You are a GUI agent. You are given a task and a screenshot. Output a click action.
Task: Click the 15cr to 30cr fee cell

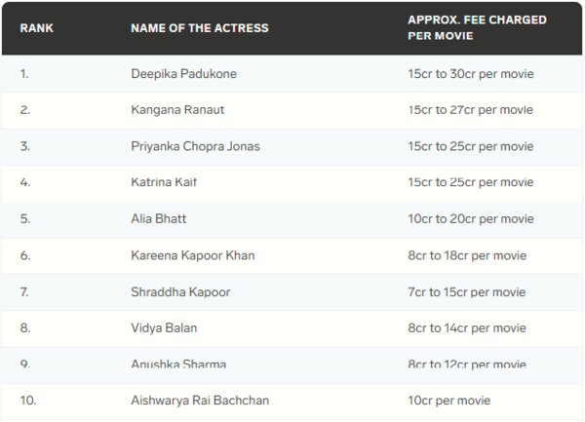tap(470, 74)
